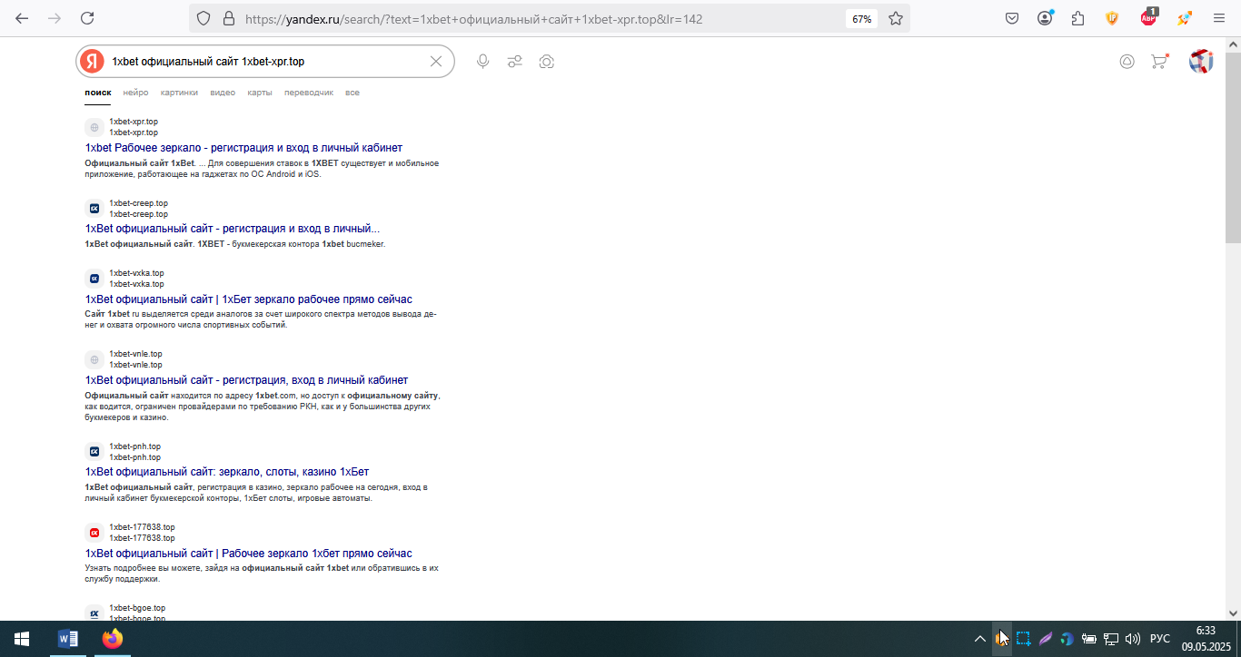
Task: Click the page vertical scrollbar thumb
Action: 1233,146
